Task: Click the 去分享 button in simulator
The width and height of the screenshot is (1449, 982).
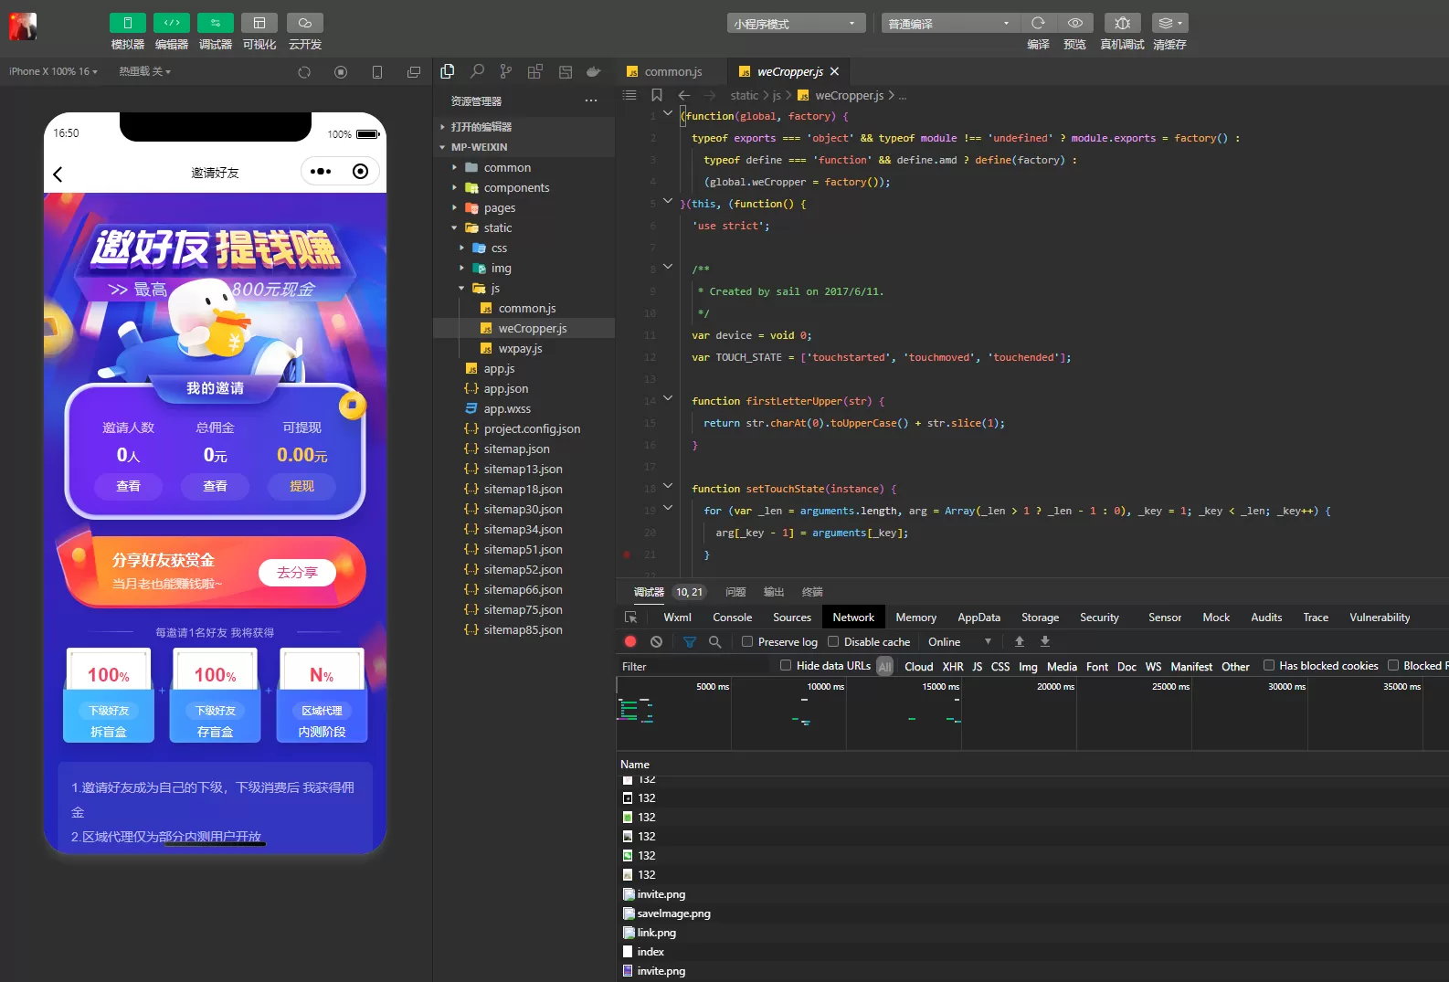Action: pos(297,573)
